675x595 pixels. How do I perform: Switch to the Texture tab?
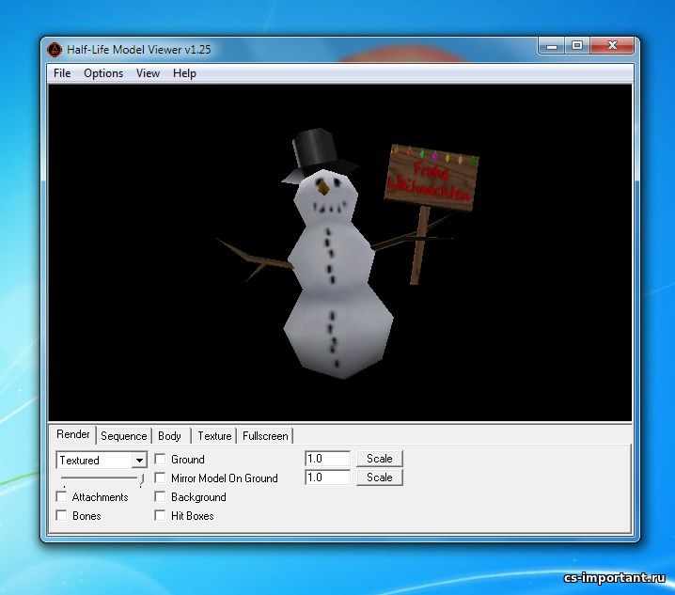(x=214, y=436)
